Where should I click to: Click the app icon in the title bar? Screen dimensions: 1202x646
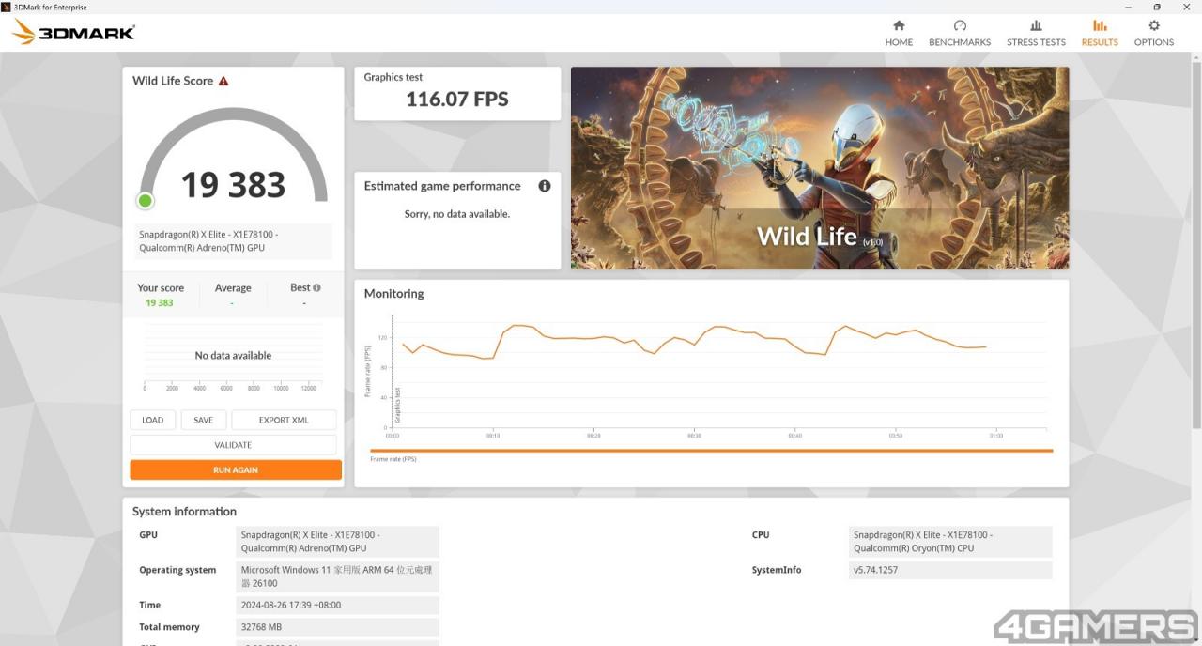[x=6, y=7]
